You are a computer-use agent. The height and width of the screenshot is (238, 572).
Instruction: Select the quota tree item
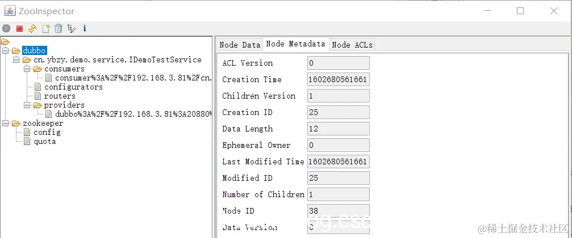44,142
